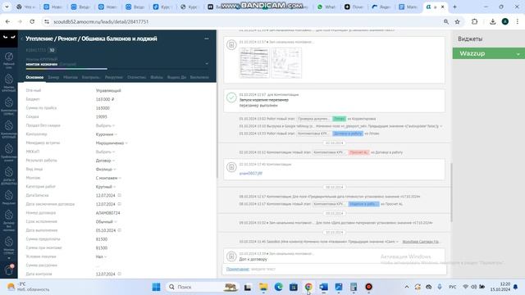Click the red Просчет AL stage tag
Screen dimensions: 525x295
(358, 152)
